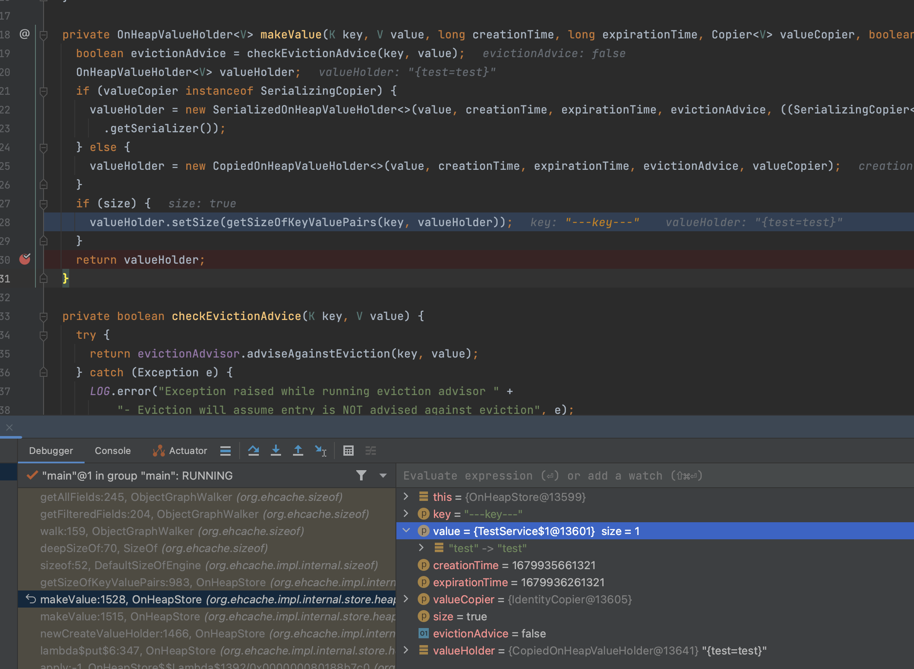Click the Step Out arrow icon
The height and width of the screenshot is (669, 914).
[298, 451]
